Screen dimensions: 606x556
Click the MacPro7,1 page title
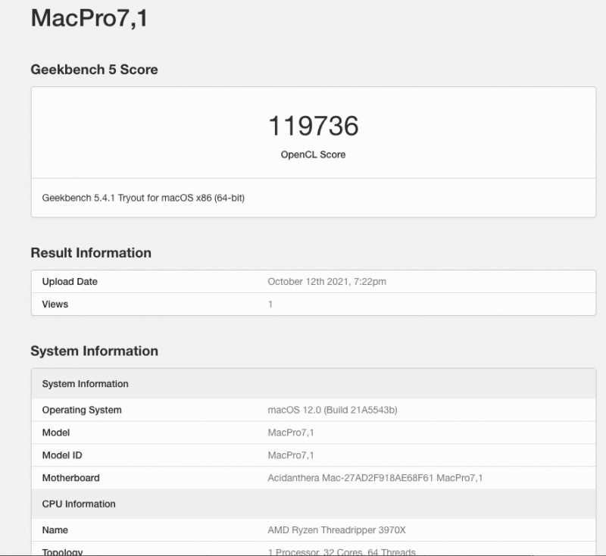pyautogui.click(x=89, y=18)
